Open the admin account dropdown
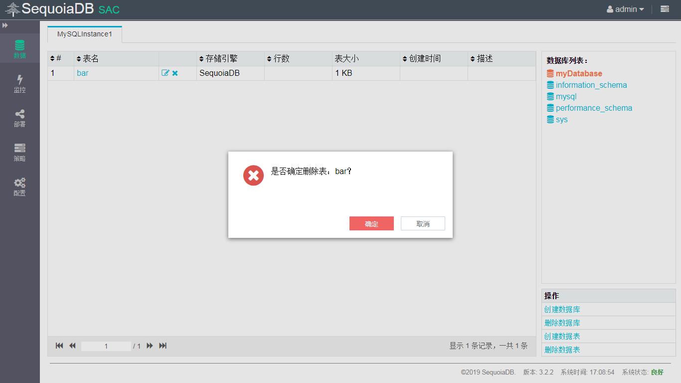 click(x=625, y=8)
